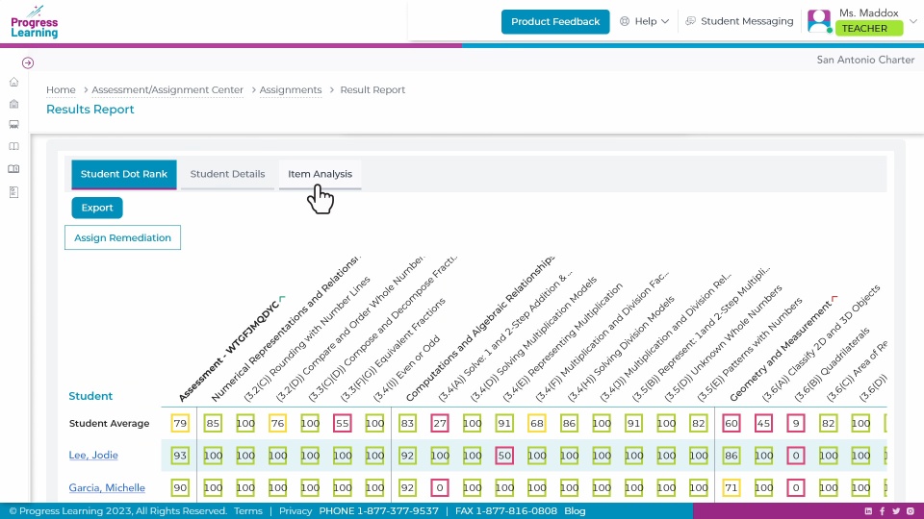The image size is (924, 519).
Task: Open Lee, Jodie student link
Action: 92,455
